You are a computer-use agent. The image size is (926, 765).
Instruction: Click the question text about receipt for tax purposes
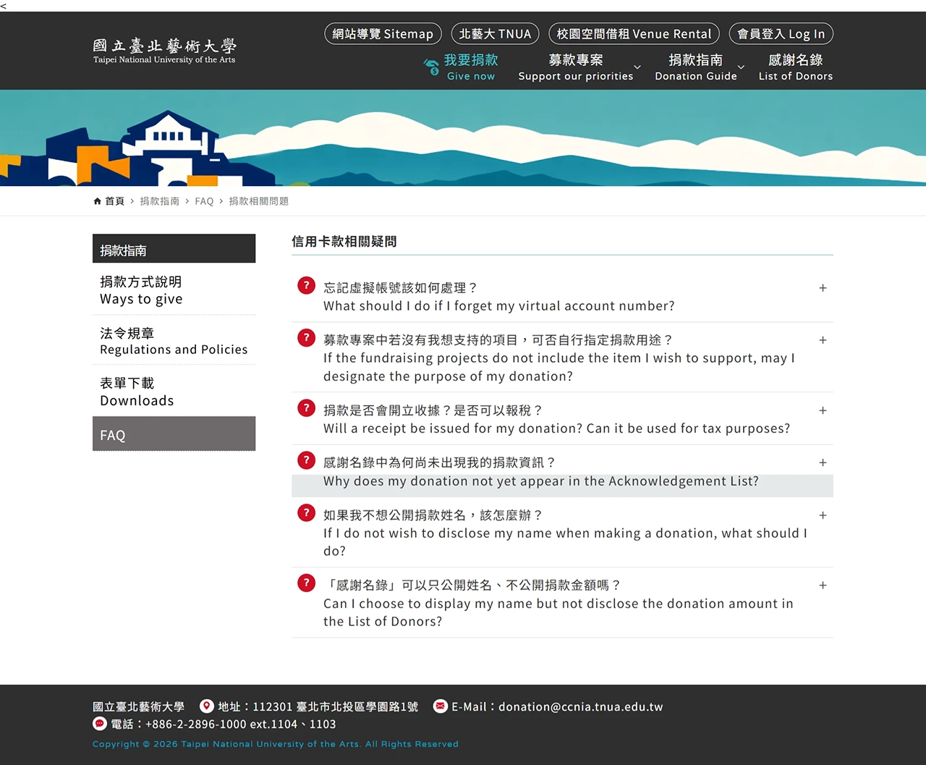pyautogui.click(x=556, y=419)
